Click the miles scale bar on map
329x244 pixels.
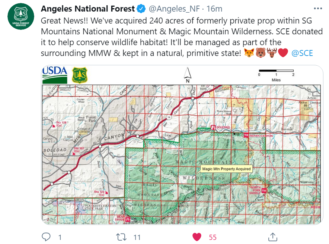(x=276, y=71)
